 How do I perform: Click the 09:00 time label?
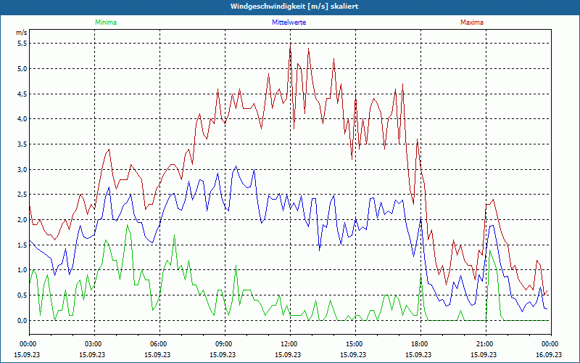click(x=225, y=344)
